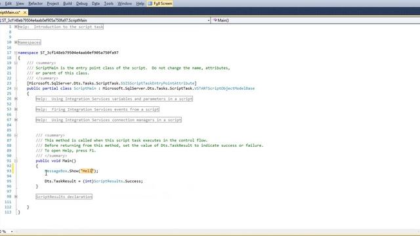Click 'Help: Using Integration Services variables' text
This screenshot has width=420, height=236.
(x=114, y=99)
